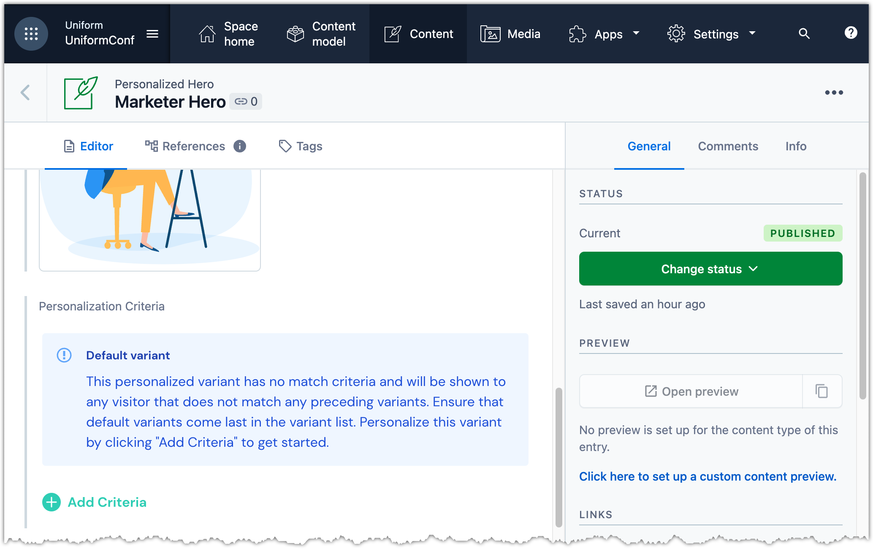The width and height of the screenshot is (873, 549).
Task: Copy preview URL with the copy icon
Action: pos(821,391)
